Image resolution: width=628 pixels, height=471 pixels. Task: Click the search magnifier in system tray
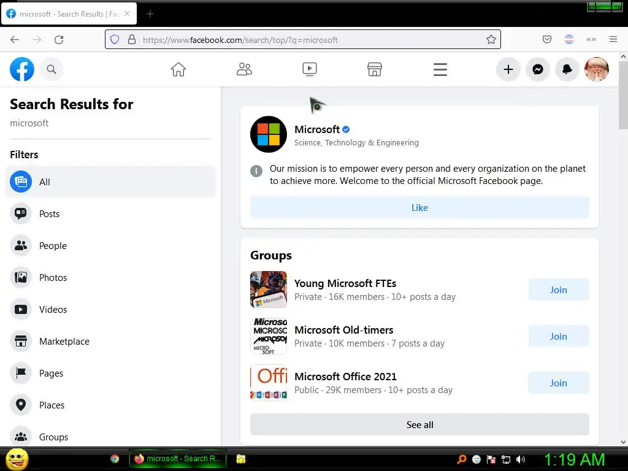[461, 459]
